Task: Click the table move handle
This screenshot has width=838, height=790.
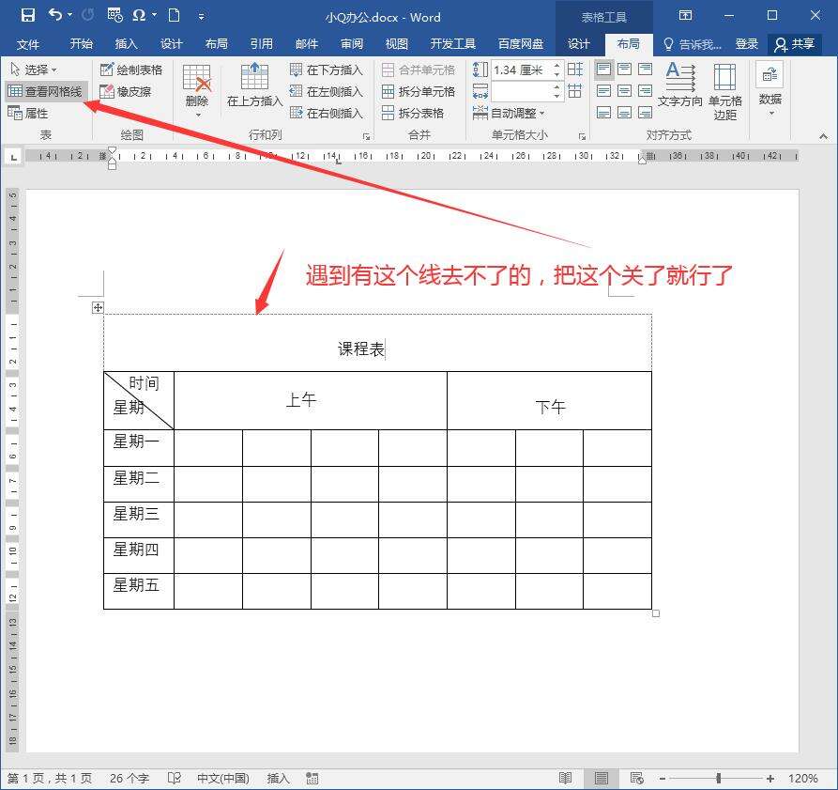Action: (98, 307)
